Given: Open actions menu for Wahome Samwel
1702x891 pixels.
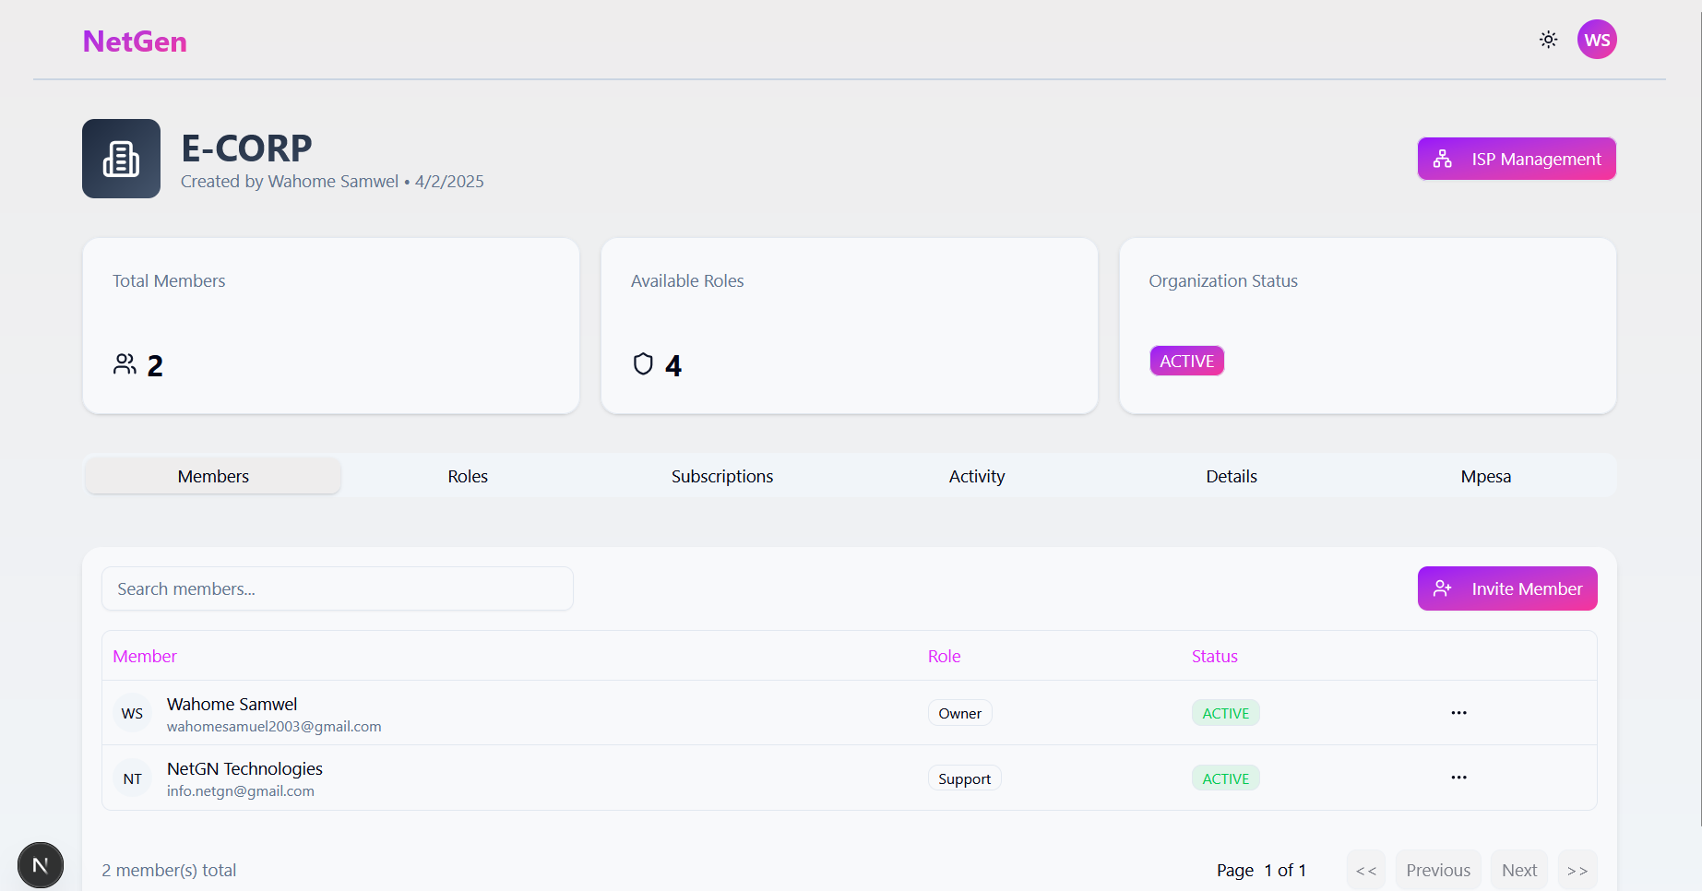Looking at the screenshot, I should coord(1458,713).
